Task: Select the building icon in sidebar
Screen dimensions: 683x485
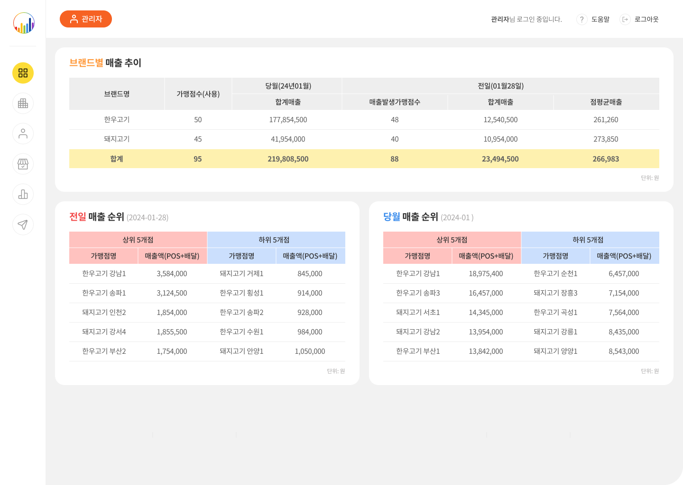Action: pyautogui.click(x=23, y=103)
